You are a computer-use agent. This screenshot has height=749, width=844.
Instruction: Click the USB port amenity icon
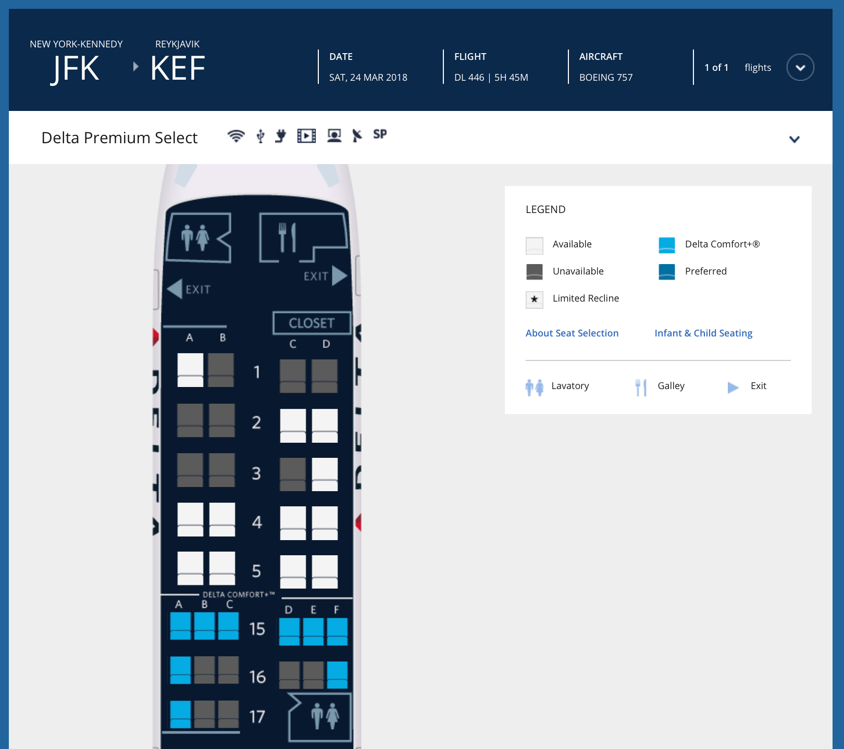pos(260,136)
